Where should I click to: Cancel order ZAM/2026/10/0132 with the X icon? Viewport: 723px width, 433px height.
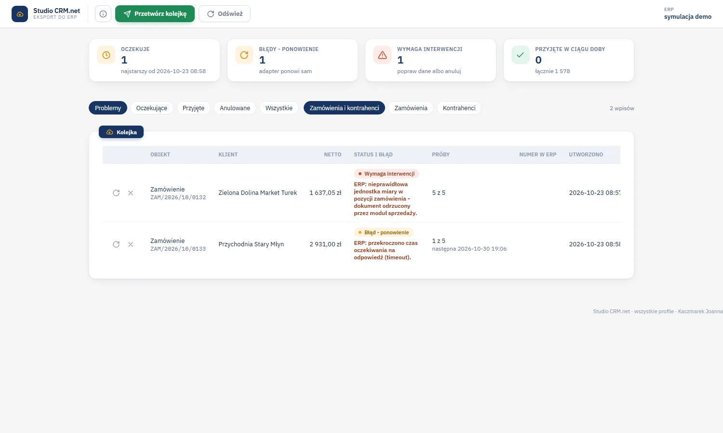pos(131,193)
